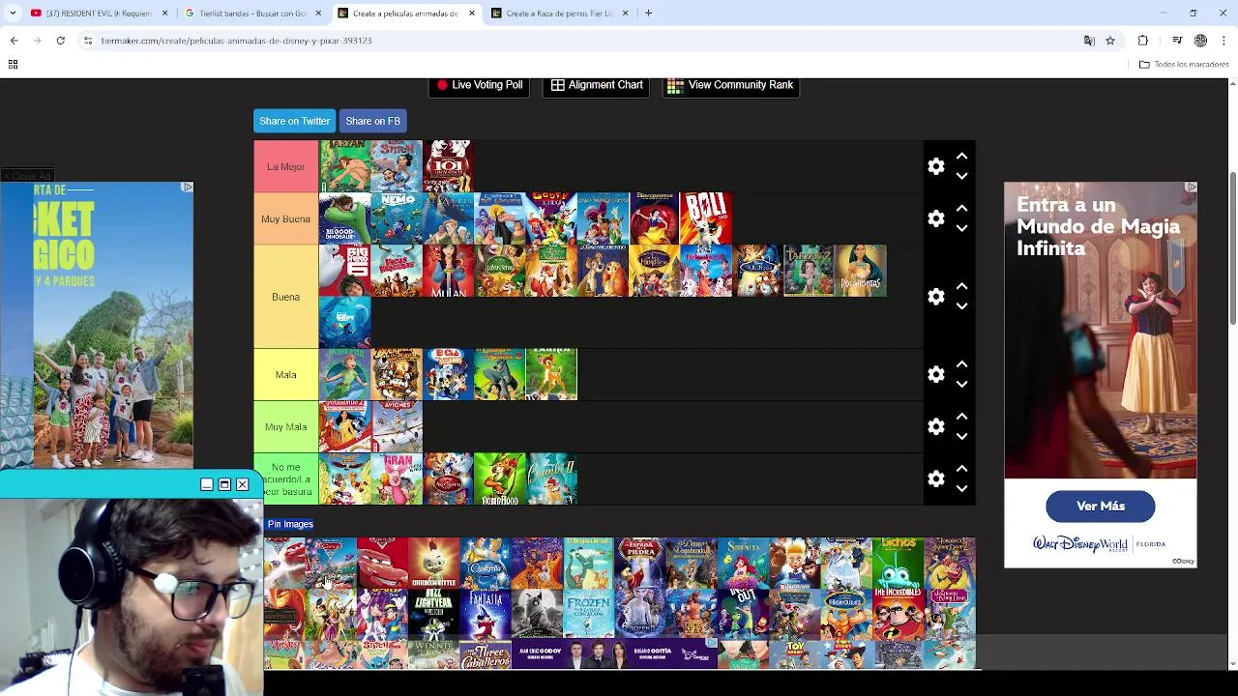This screenshot has width=1238, height=696.
Task: Open settings gear for Muy Mala tier
Action: coord(935,426)
